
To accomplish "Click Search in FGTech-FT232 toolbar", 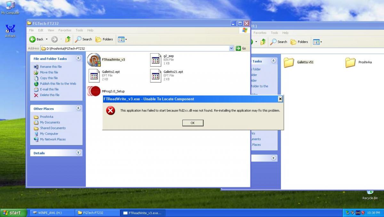I will pyautogui.click(x=84, y=39).
